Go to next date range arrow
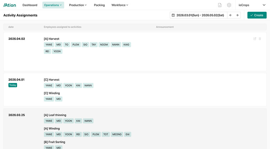The width and height of the screenshot is (270, 149). (237, 15)
